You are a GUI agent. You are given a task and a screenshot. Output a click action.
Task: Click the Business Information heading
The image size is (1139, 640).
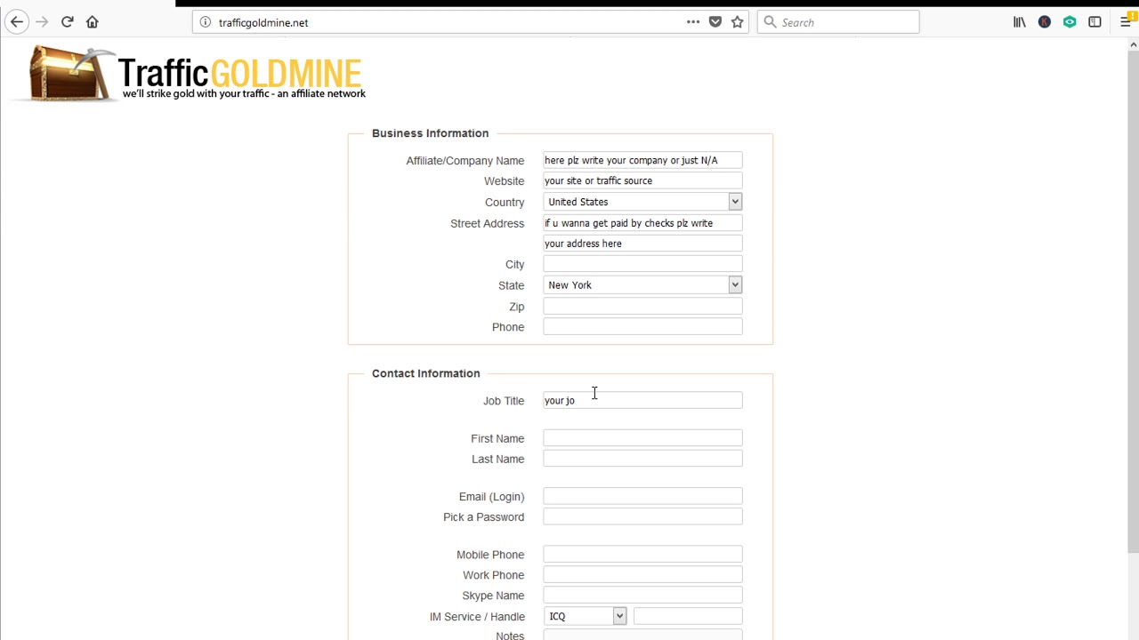tap(430, 133)
